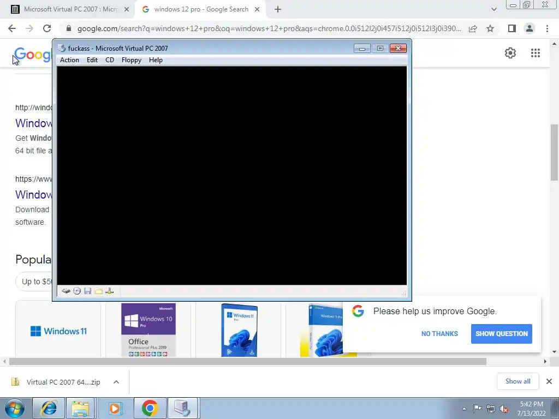This screenshot has height=419, width=559.
Task: Open Chrome tab search dropdown arrow
Action: pyautogui.click(x=493, y=10)
